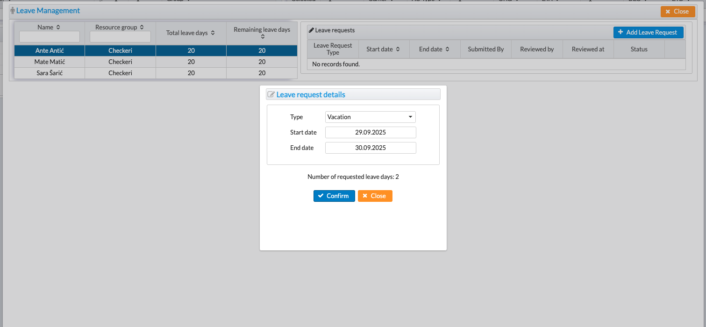
Task: Sort by Resource group sort icon
Action: 142,28
